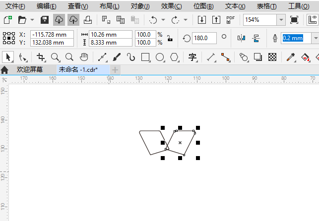Select the Crop tool
Image resolution: width=319 pixels, height=221 pixels.
tap(41, 57)
